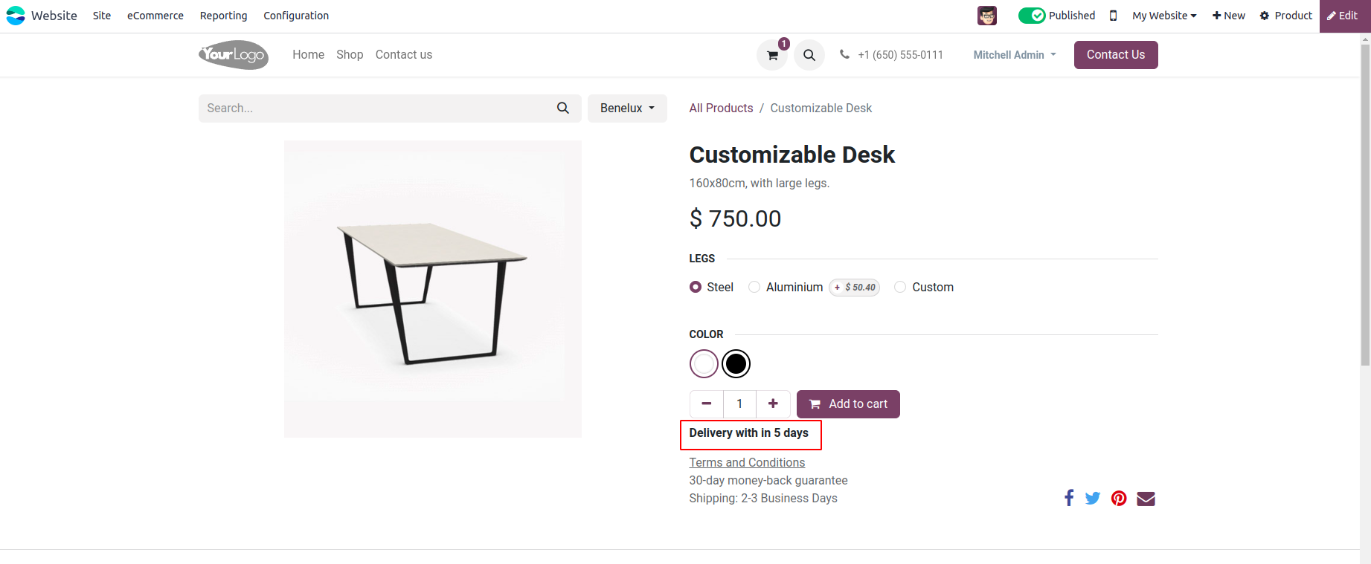This screenshot has height=564, width=1371.
Task: Toggle the Published switch
Action: coord(1032,16)
